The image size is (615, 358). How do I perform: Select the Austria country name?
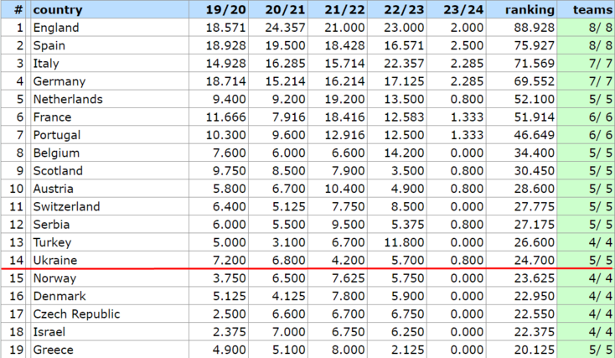click(53, 189)
